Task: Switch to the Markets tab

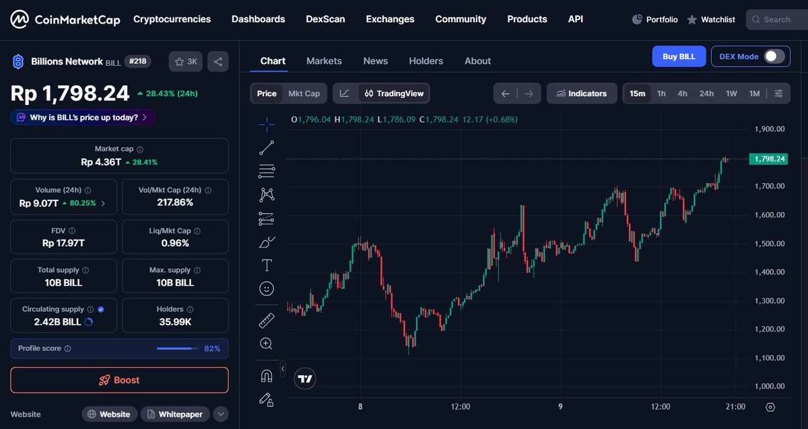Action: (x=324, y=61)
